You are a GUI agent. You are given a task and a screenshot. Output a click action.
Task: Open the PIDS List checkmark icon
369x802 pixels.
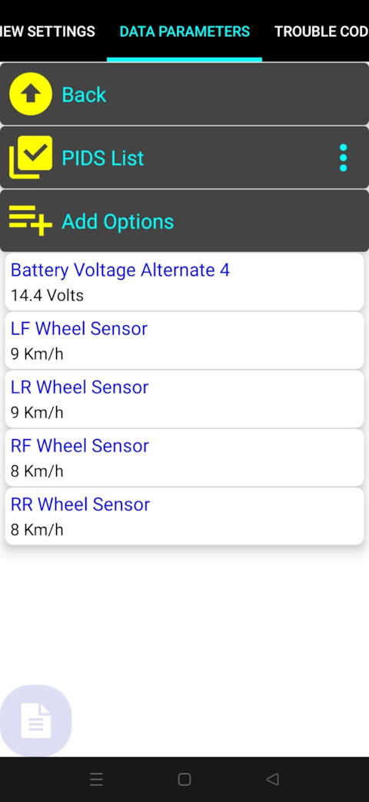31,157
